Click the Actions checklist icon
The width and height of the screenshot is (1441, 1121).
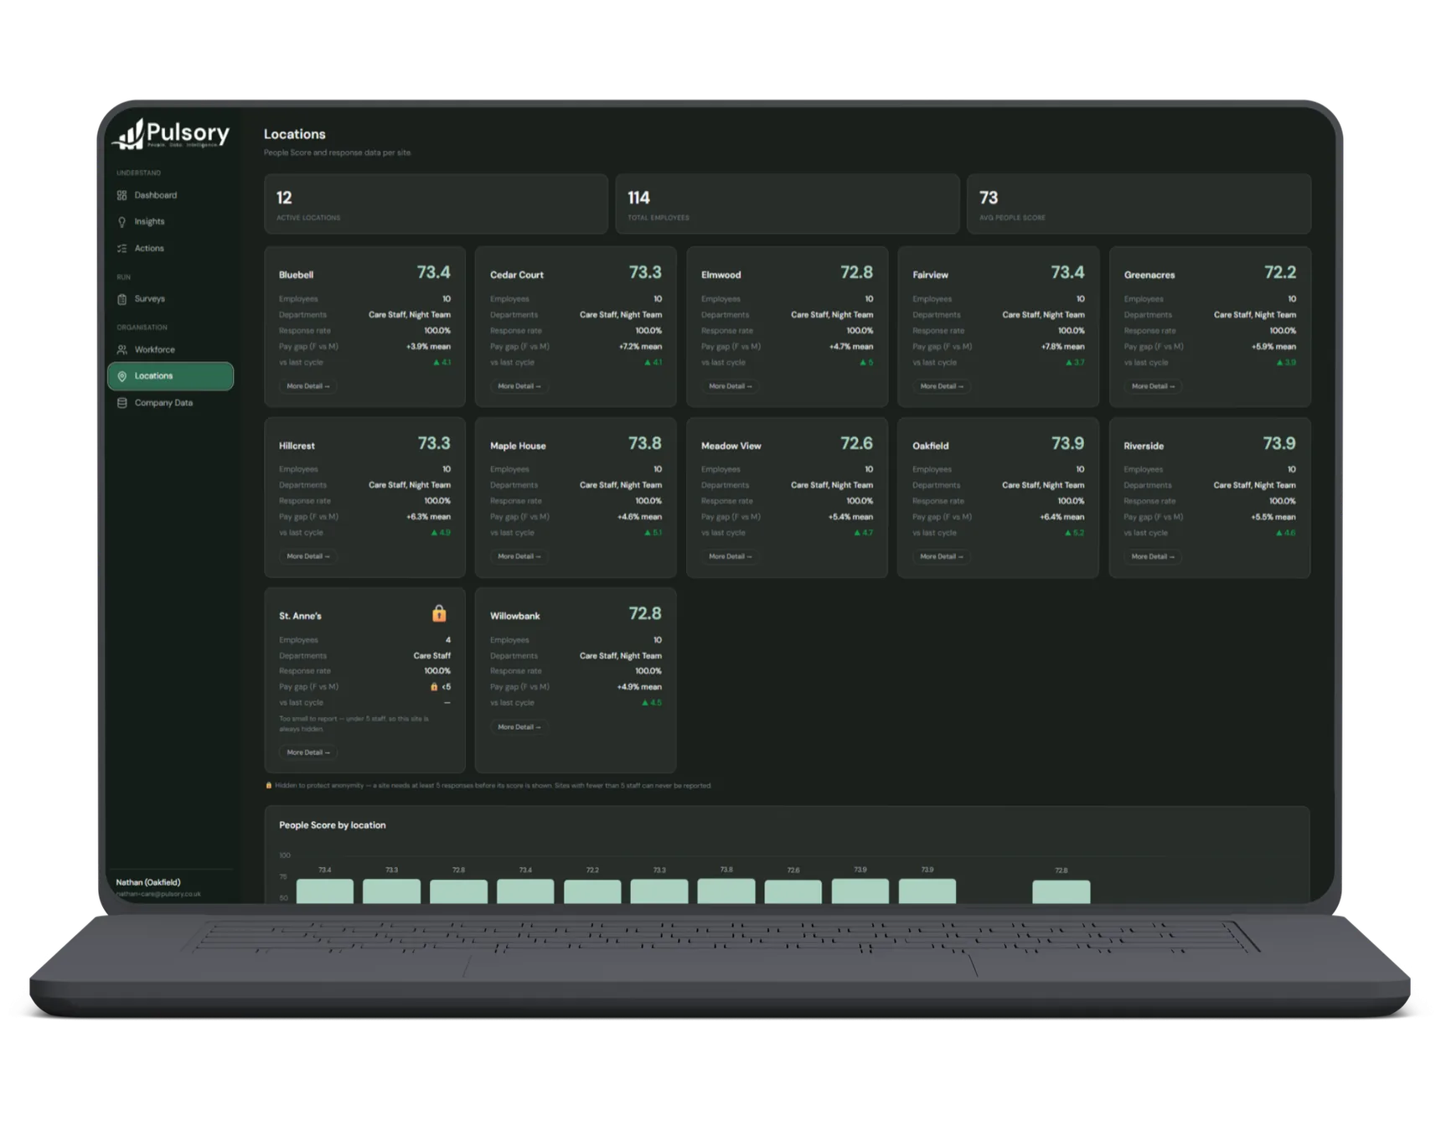click(x=122, y=249)
